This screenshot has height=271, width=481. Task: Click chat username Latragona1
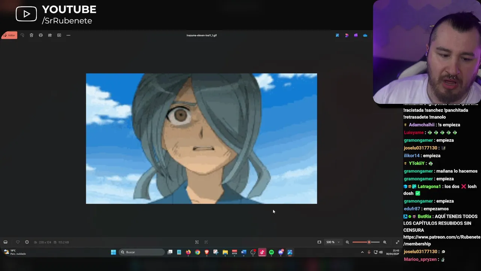click(429, 187)
